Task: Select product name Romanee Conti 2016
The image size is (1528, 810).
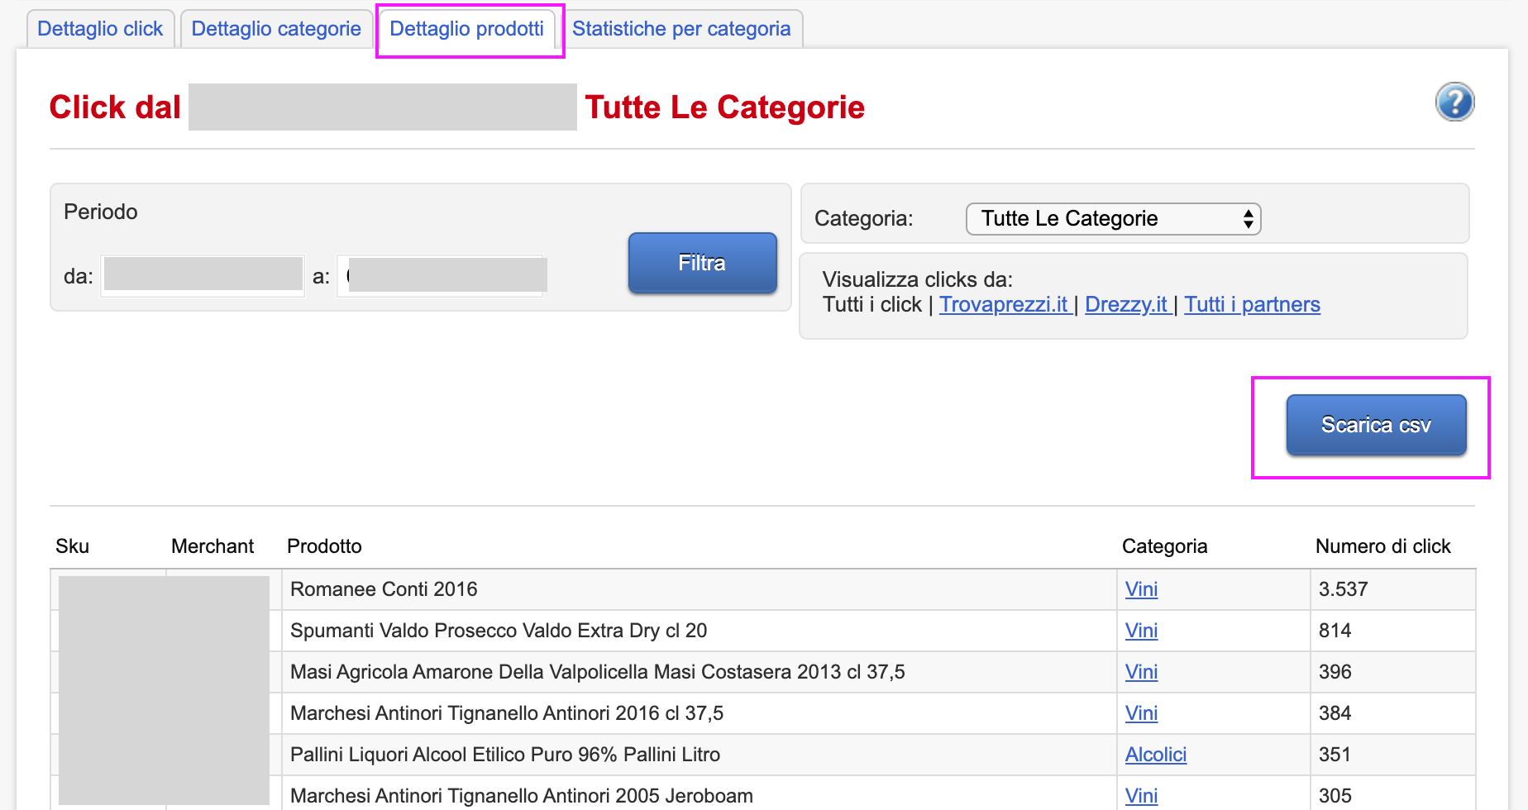Action: 384,589
